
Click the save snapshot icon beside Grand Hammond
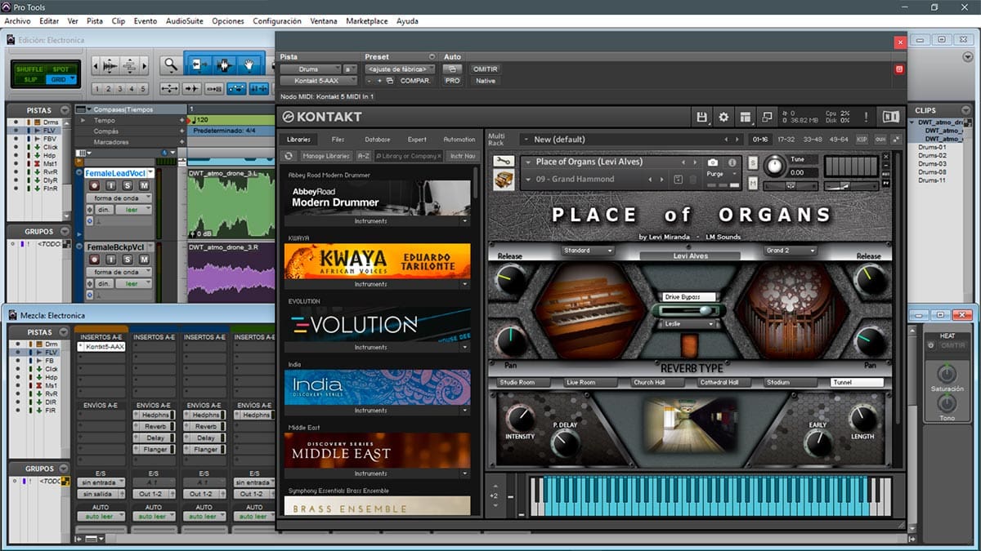tap(678, 179)
